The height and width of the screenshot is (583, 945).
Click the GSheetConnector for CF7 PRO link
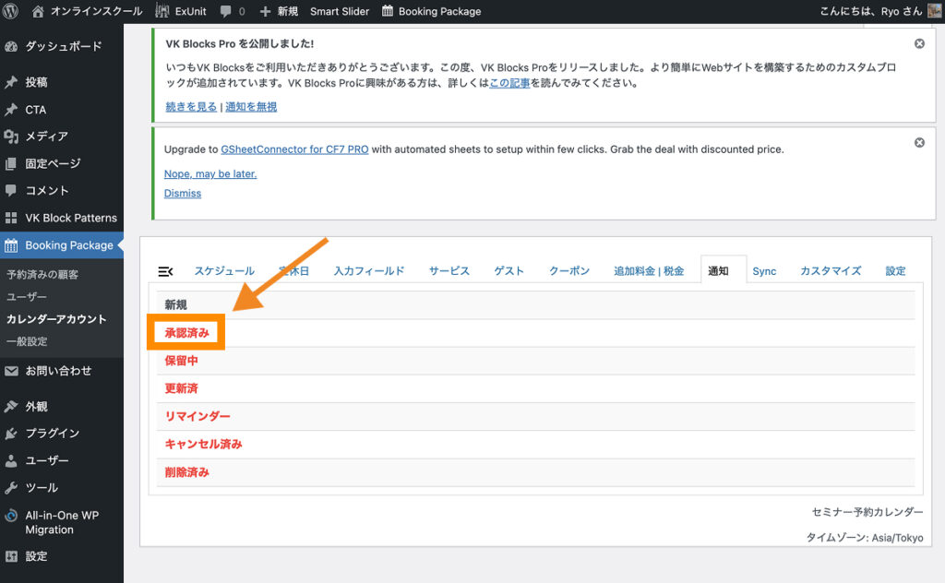pyautogui.click(x=294, y=149)
